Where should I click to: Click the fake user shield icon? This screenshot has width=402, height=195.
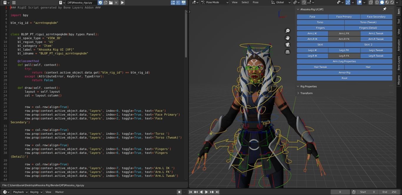point(100,2)
